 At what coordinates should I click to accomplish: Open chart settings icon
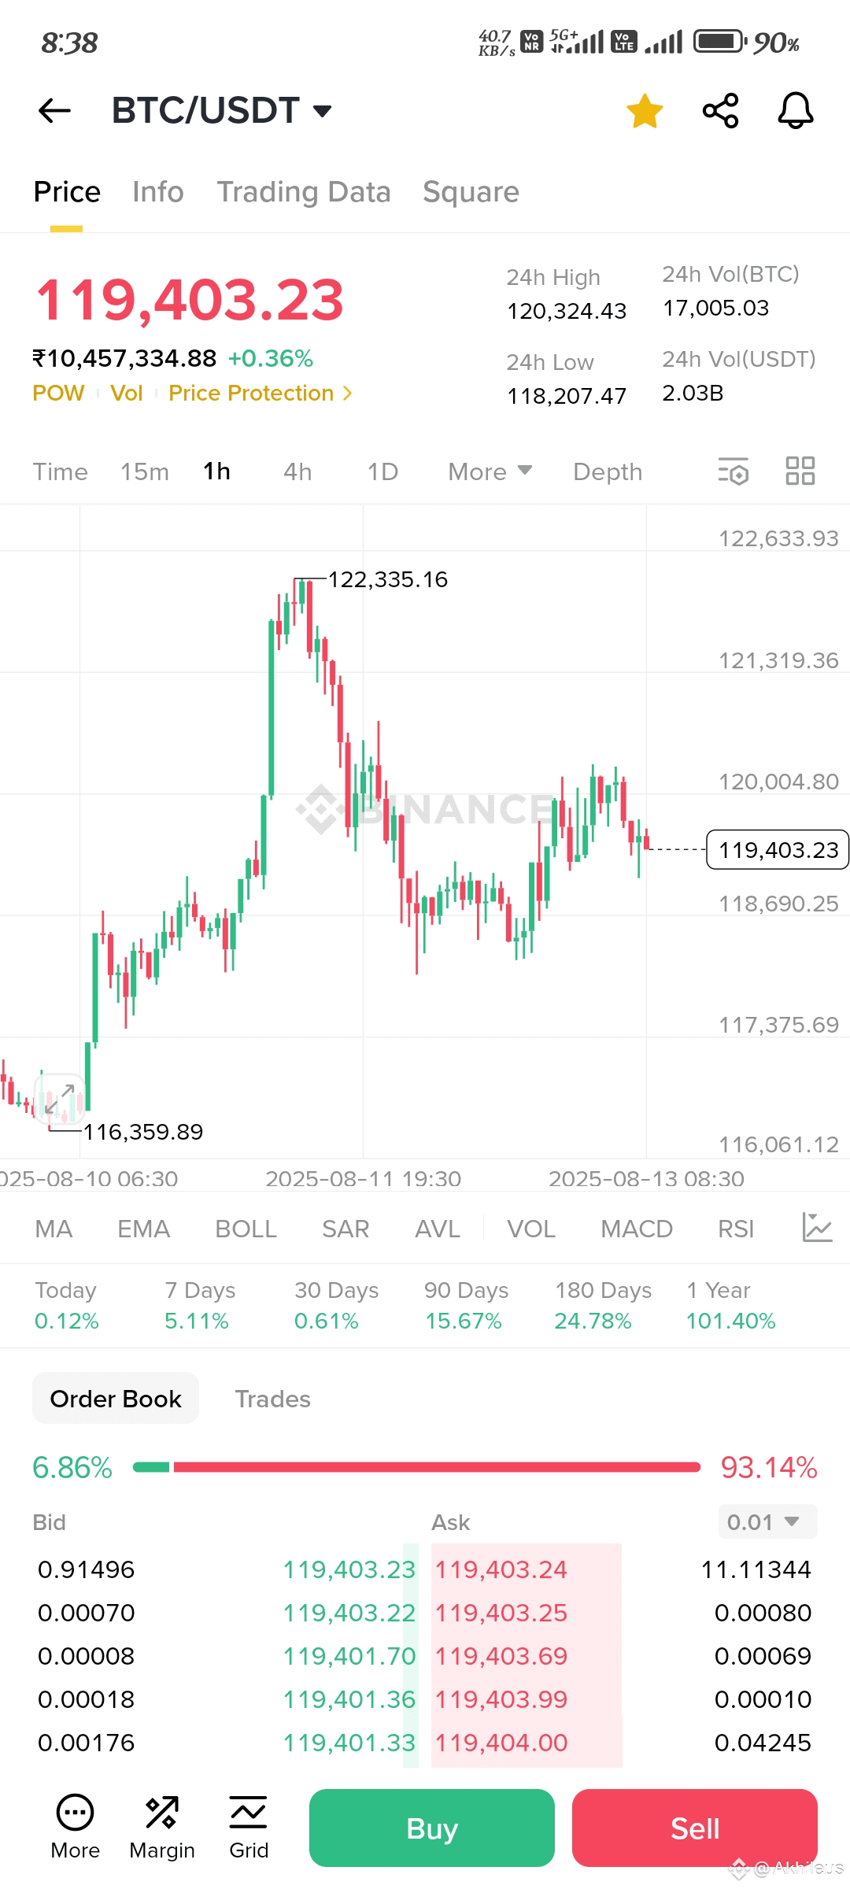(733, 471)
